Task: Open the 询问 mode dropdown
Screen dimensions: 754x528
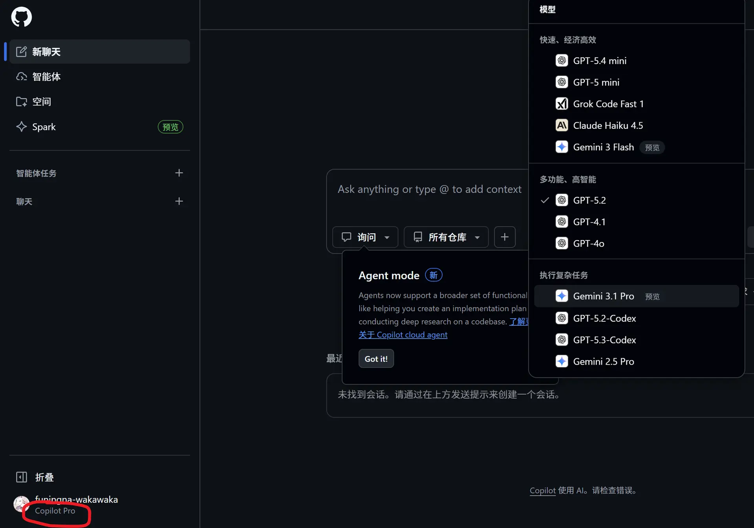Action: pos(365,237)
